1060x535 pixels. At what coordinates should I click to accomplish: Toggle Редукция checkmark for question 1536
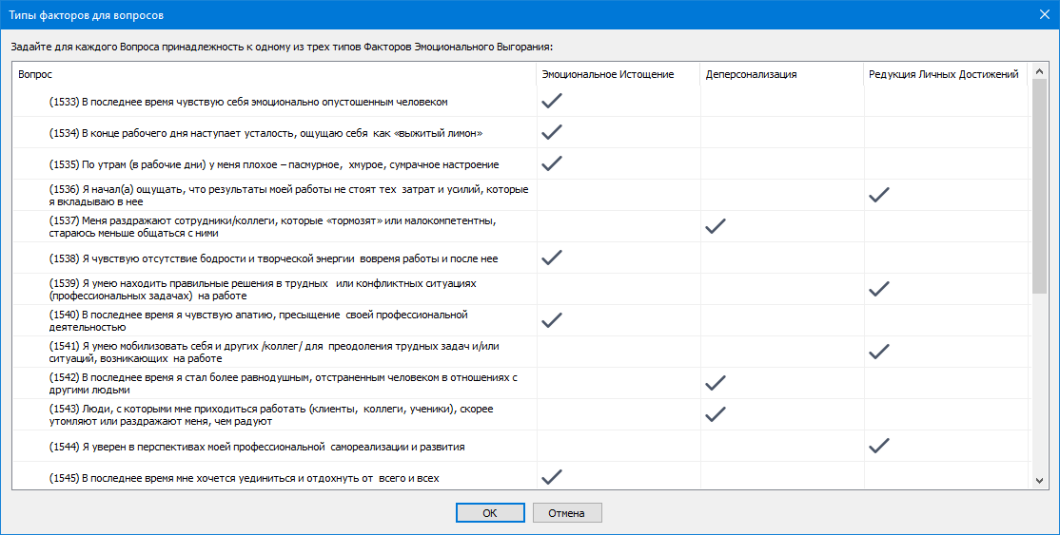[879, 195]
